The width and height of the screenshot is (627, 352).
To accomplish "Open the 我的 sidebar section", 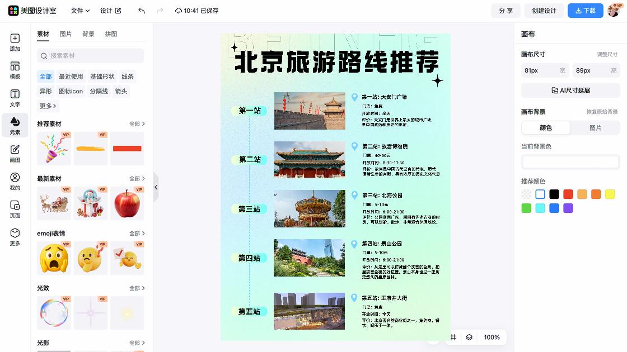I will pos(15,182).
